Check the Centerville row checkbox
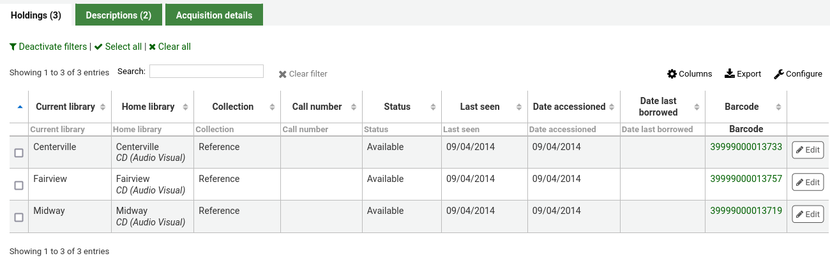 19,153
